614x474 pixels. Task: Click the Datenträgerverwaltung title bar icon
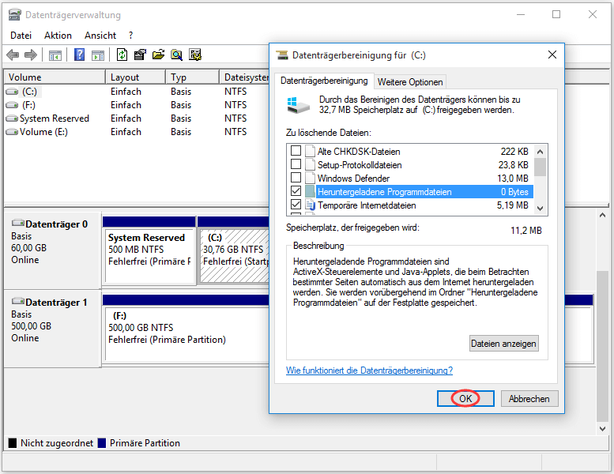coord(14,14)
